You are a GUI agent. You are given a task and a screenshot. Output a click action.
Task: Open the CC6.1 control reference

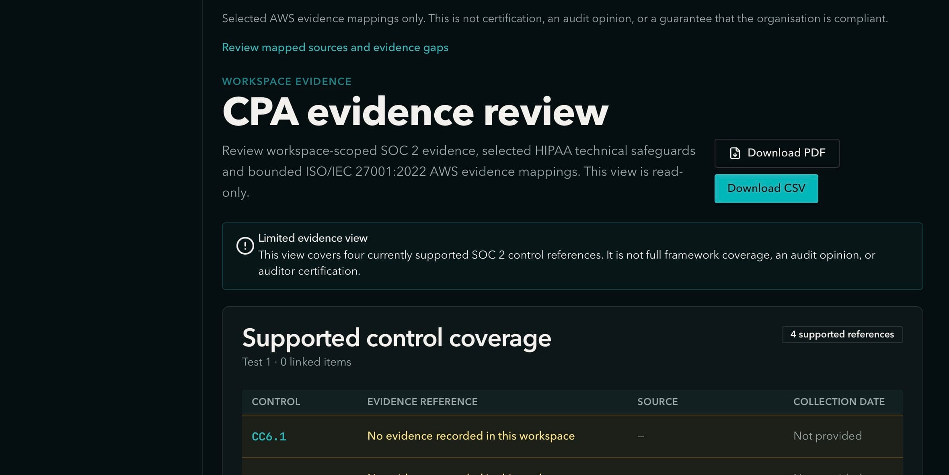tap(269, 436)
